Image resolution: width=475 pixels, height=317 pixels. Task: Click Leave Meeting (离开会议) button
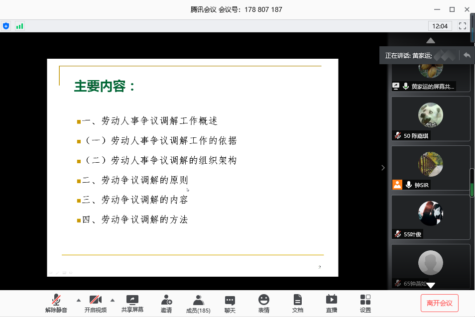point(439,303)
